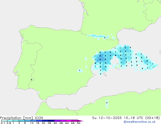Click the "0" value in southern Portugal
The height and width of the screenshot is (124, 161).
(x=31, y=80)
